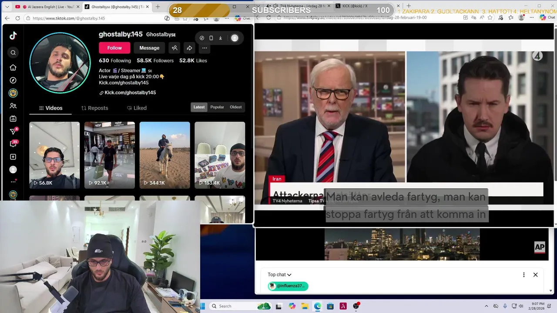Open tab list chevron in TikTok browser
Screen dimensions: 557x313
tap(7, 7)
